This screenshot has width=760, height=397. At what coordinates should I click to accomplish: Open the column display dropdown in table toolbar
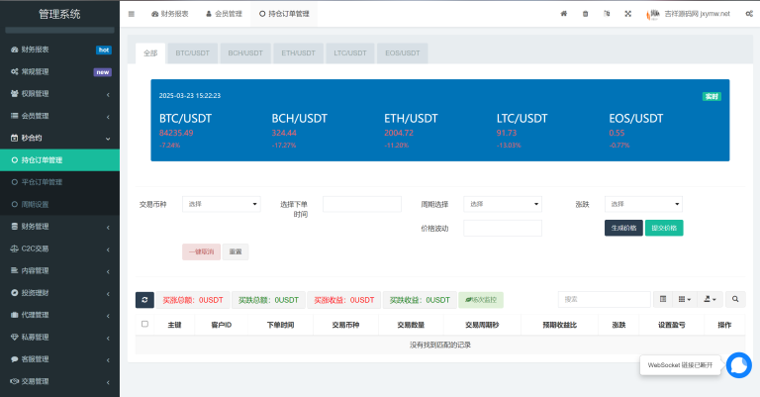coord(685,299)
